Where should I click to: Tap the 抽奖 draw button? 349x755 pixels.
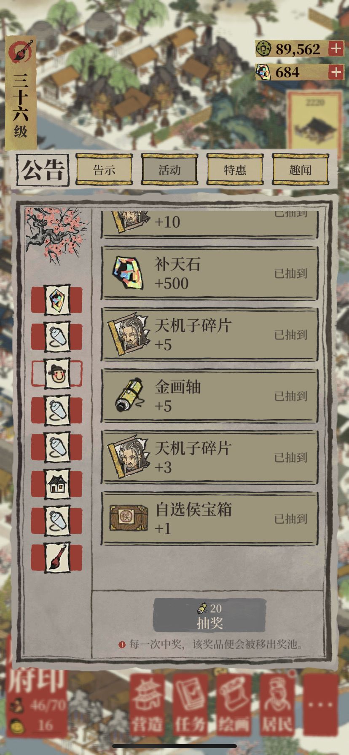[209, 616]
